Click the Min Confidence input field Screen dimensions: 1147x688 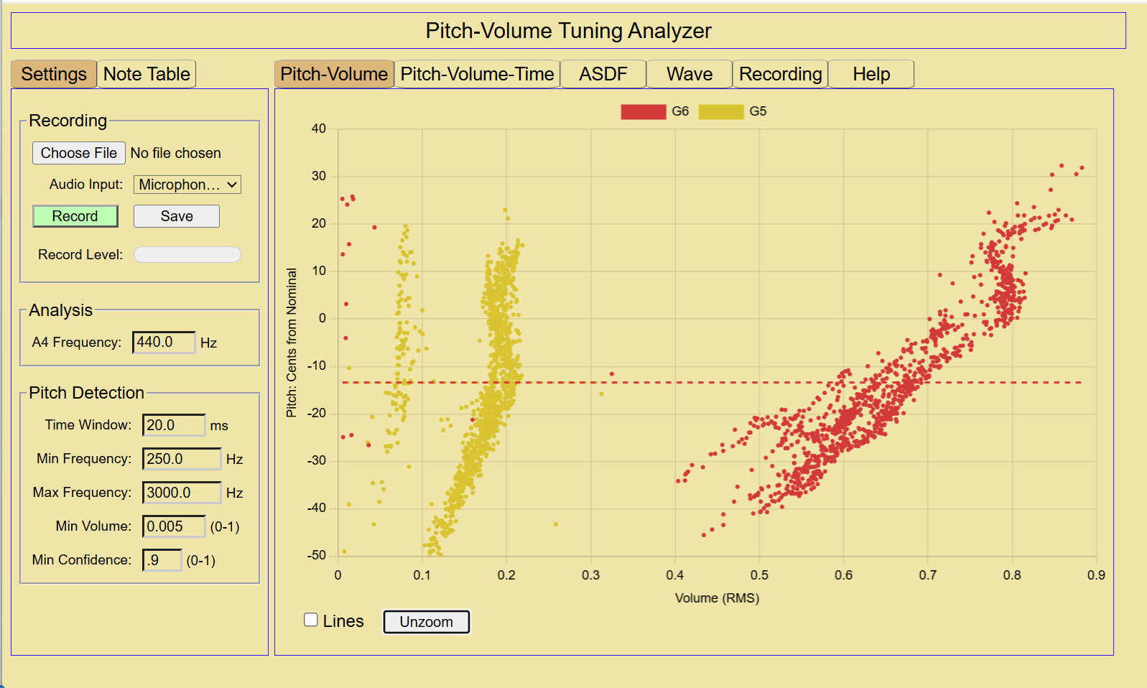162,560
